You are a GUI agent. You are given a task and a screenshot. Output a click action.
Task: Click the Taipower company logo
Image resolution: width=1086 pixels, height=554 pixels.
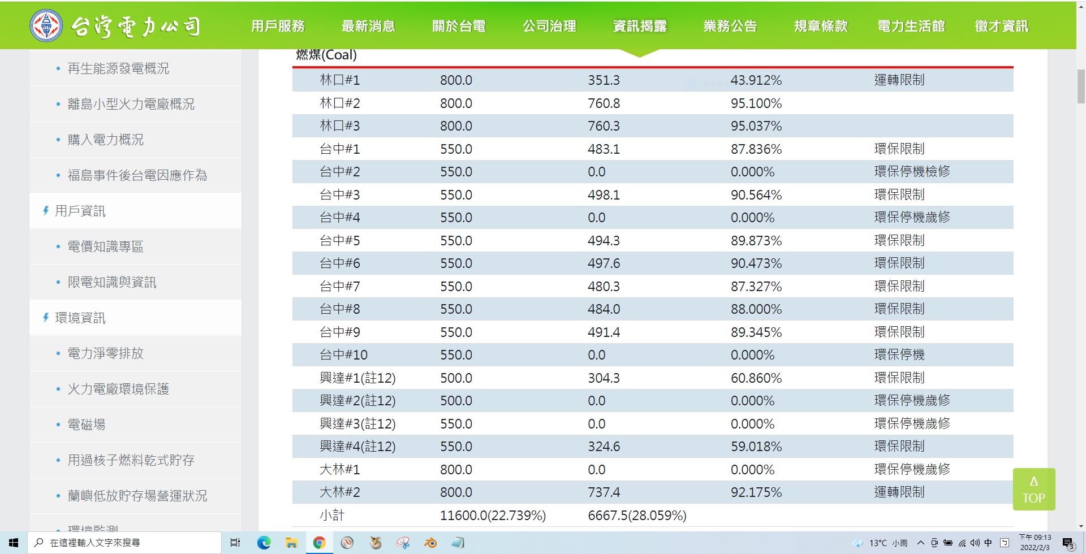tap(115, 25)
